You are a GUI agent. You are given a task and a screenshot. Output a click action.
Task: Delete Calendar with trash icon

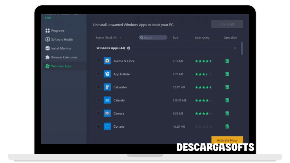pos(227,100)
